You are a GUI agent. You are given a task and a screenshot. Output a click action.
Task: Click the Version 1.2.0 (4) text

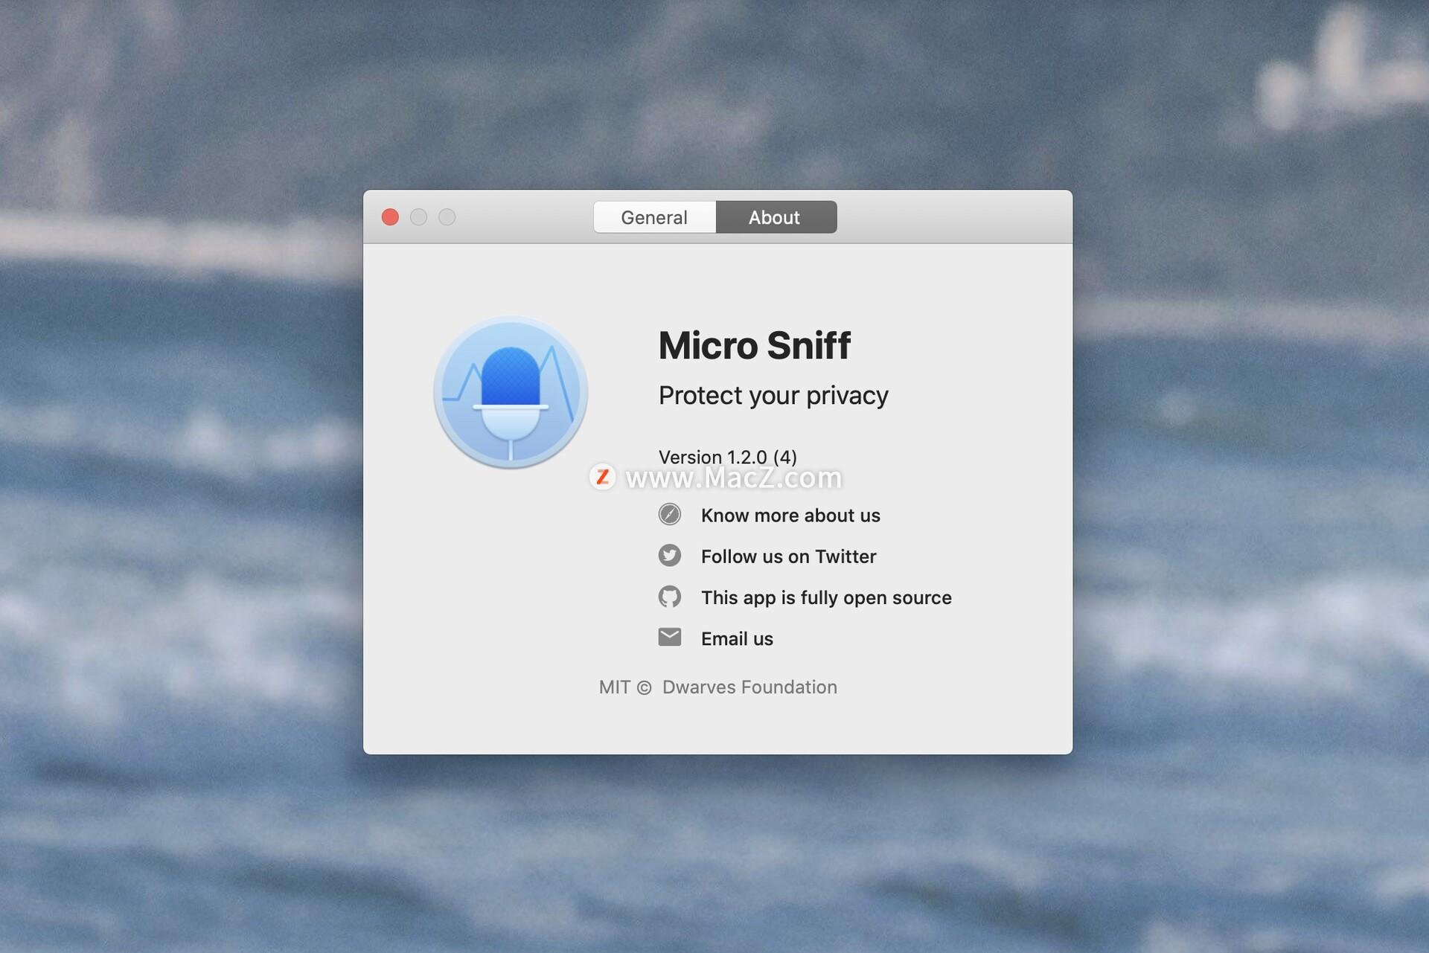727,457
